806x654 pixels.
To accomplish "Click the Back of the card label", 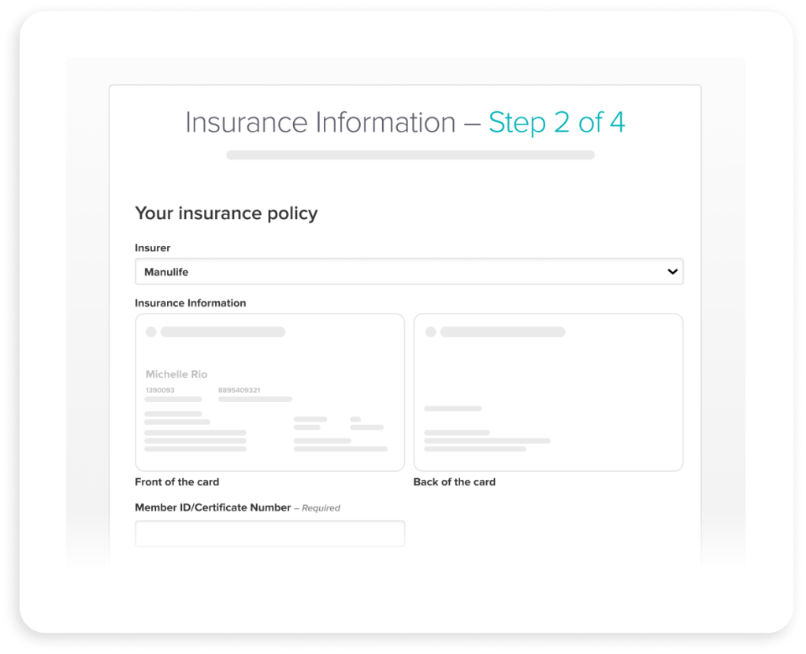I will pyautogui.click(x=455, y=481).
